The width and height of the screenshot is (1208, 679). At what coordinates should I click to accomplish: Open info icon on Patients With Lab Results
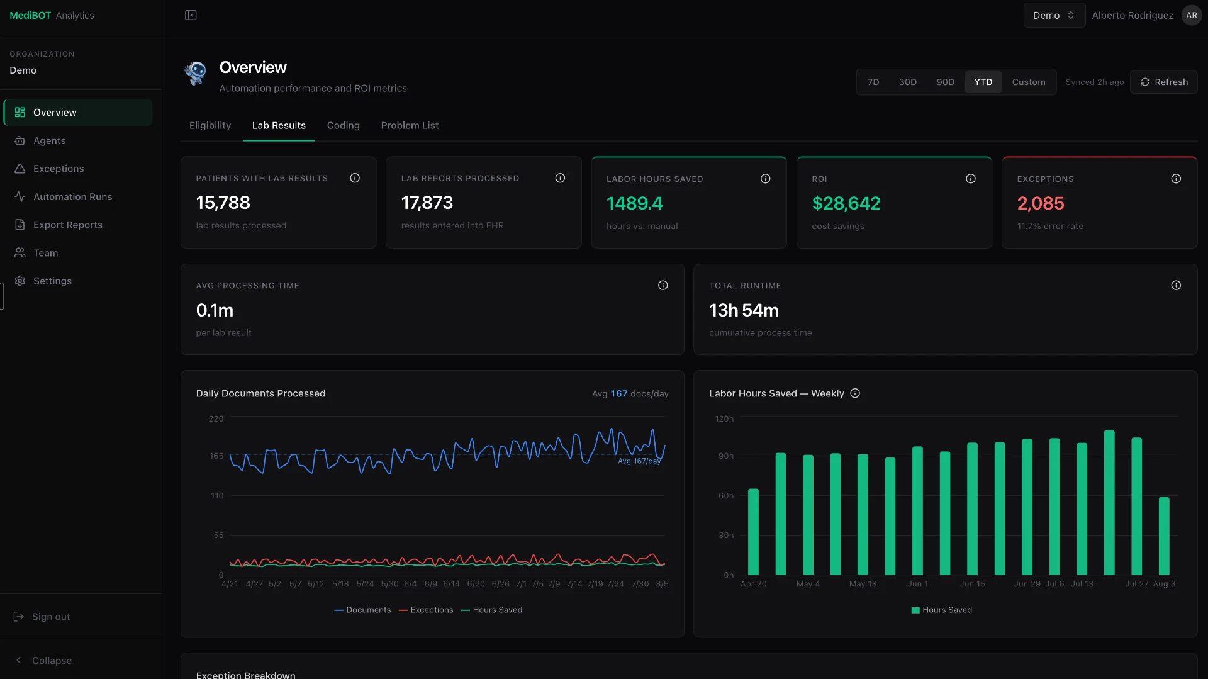tap(355, 178)
